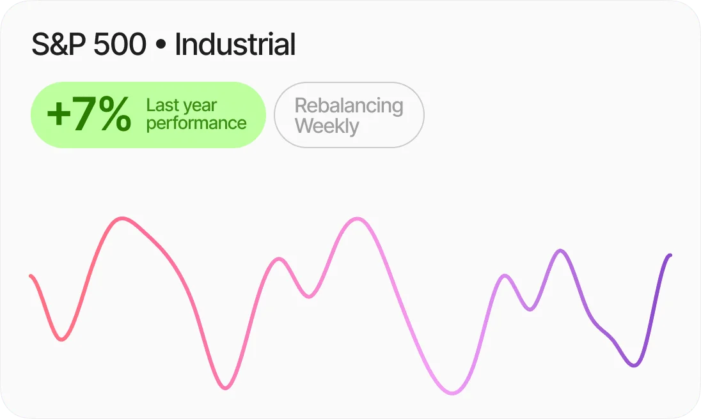Click the +7% figure in green badge

(x=88, y=115)
